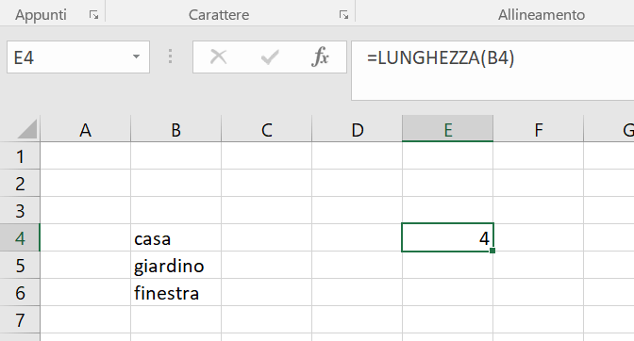Select the row 6 header
Screen dimensions: 634x341
(x=20, y=293)
